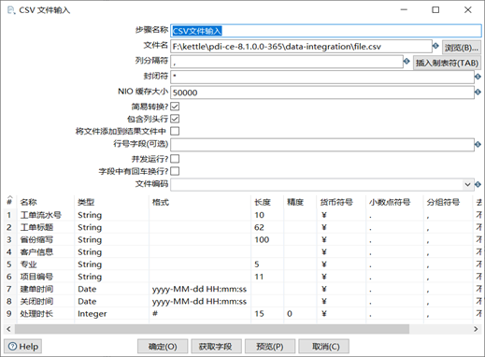
Task: Select the 省份缩写 name cell
Action: pos(46,239)
